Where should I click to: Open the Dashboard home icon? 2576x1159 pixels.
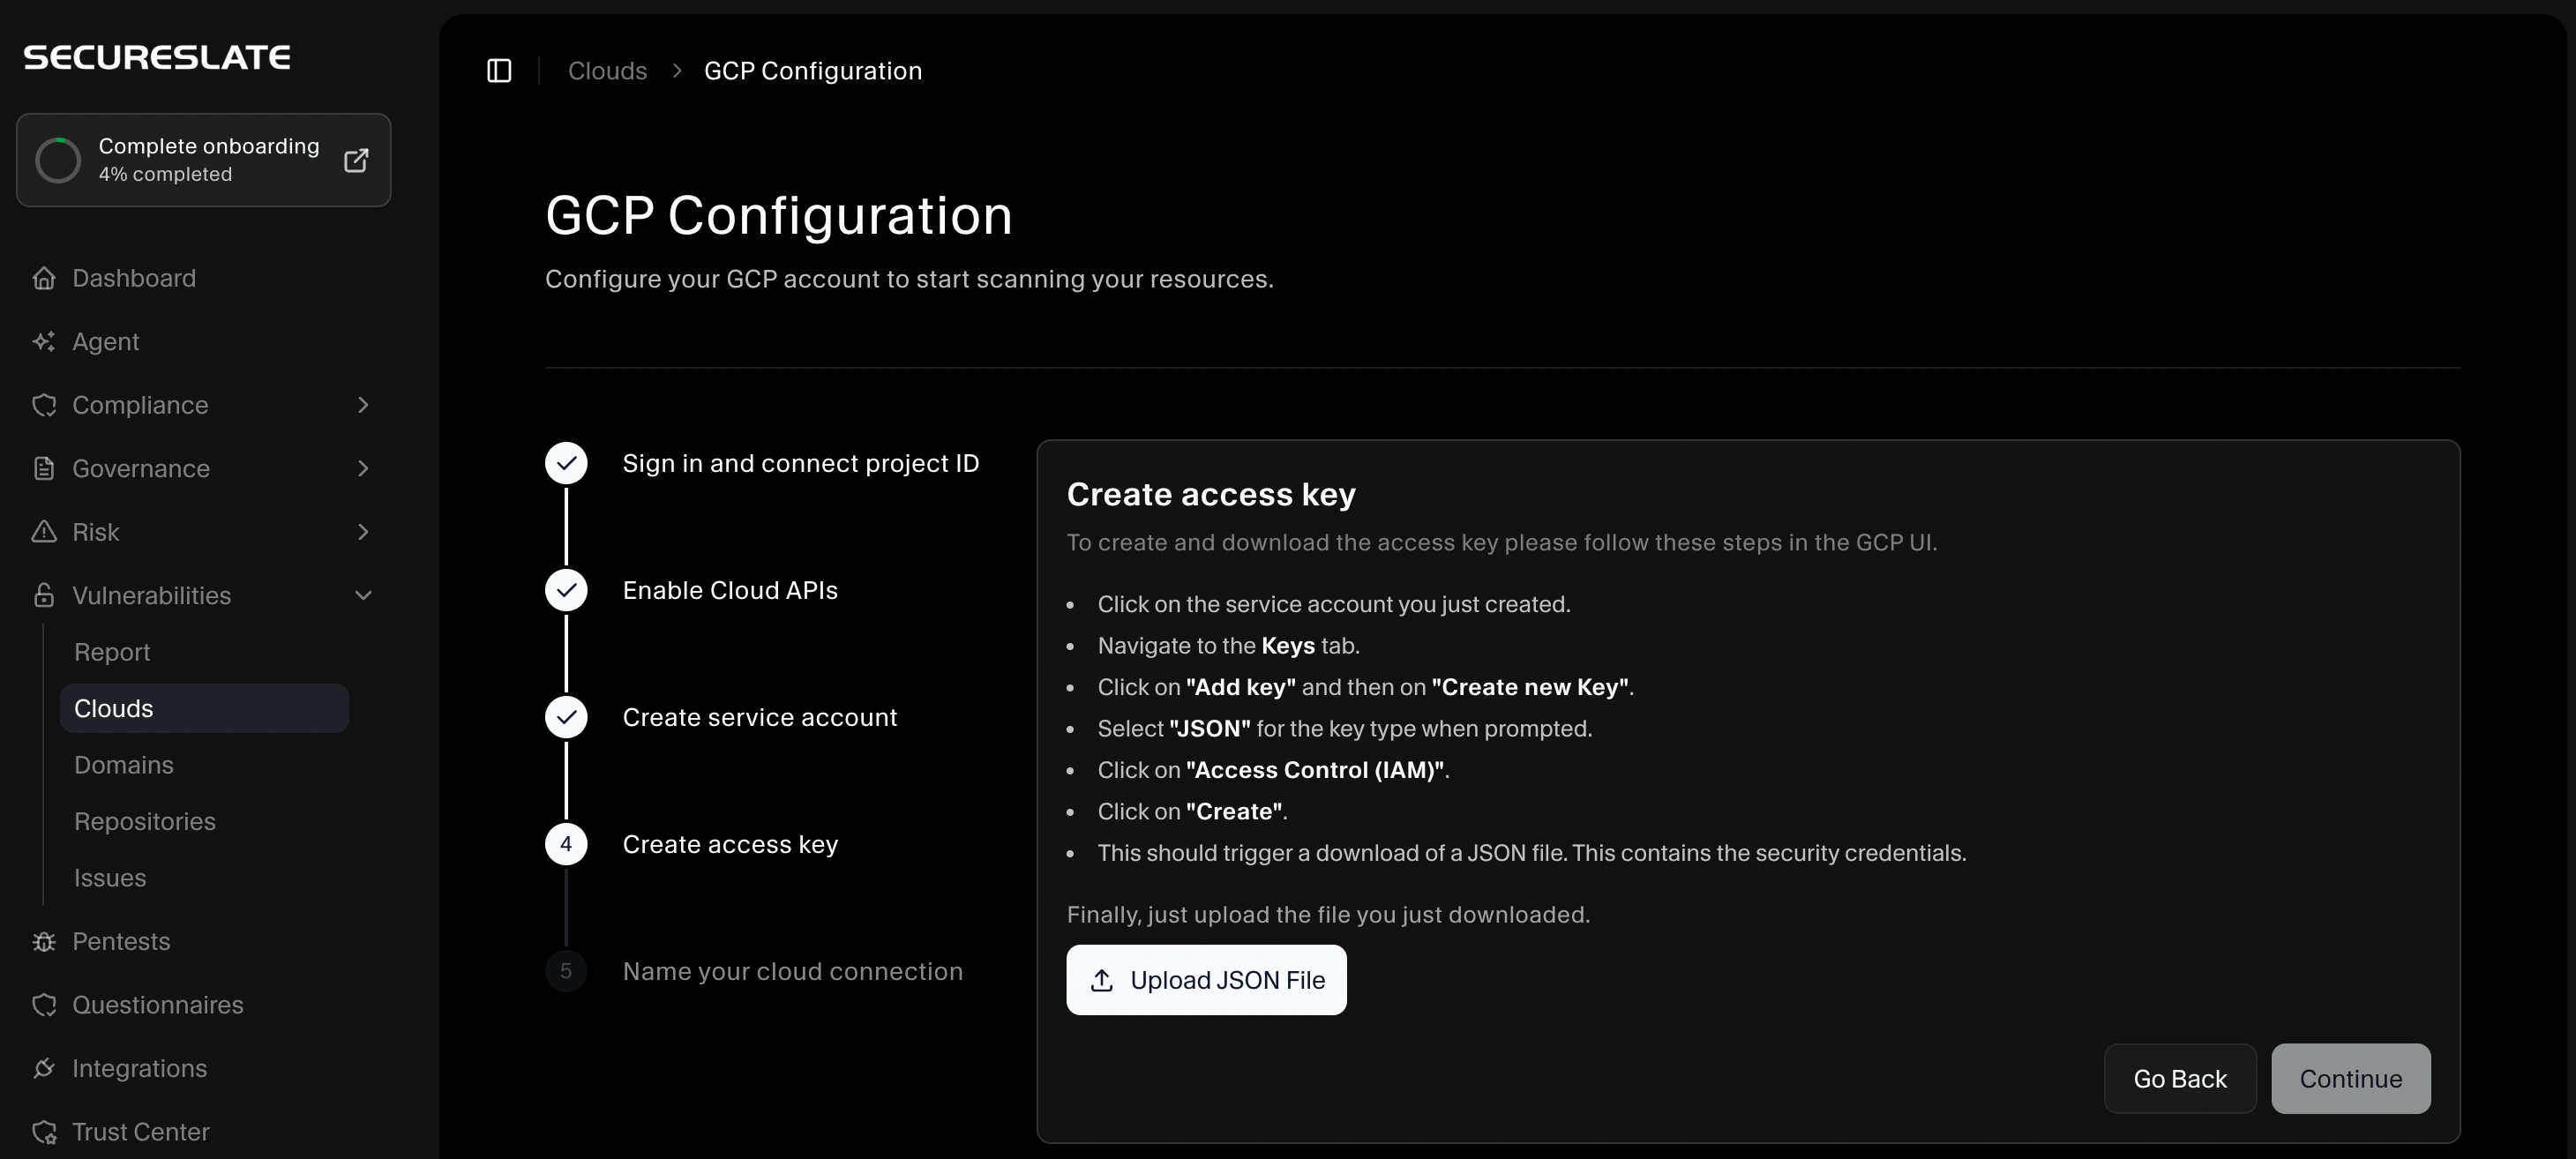point(44,277)
